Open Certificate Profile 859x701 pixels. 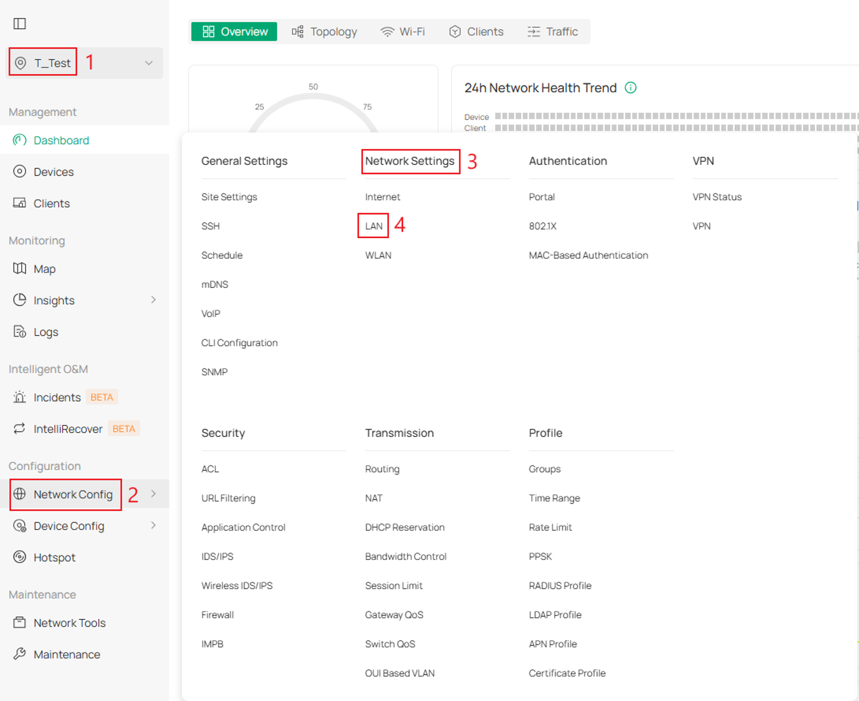click(x=567, y=673)
